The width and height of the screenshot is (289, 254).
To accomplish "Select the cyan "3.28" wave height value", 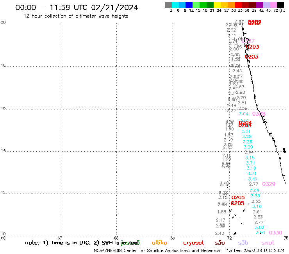I will 248,142.
